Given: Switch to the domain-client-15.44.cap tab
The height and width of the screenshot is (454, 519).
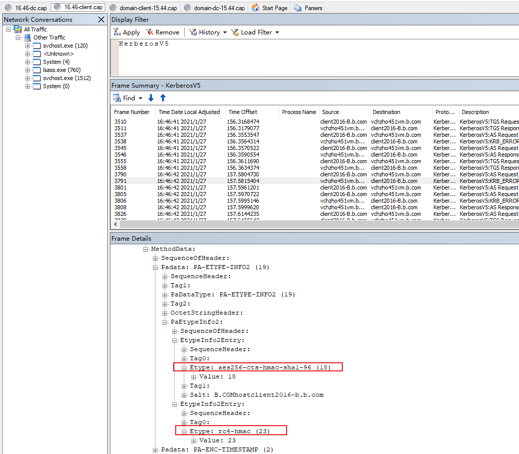Looking at the screenshot, I should click(x=143, y=8).
